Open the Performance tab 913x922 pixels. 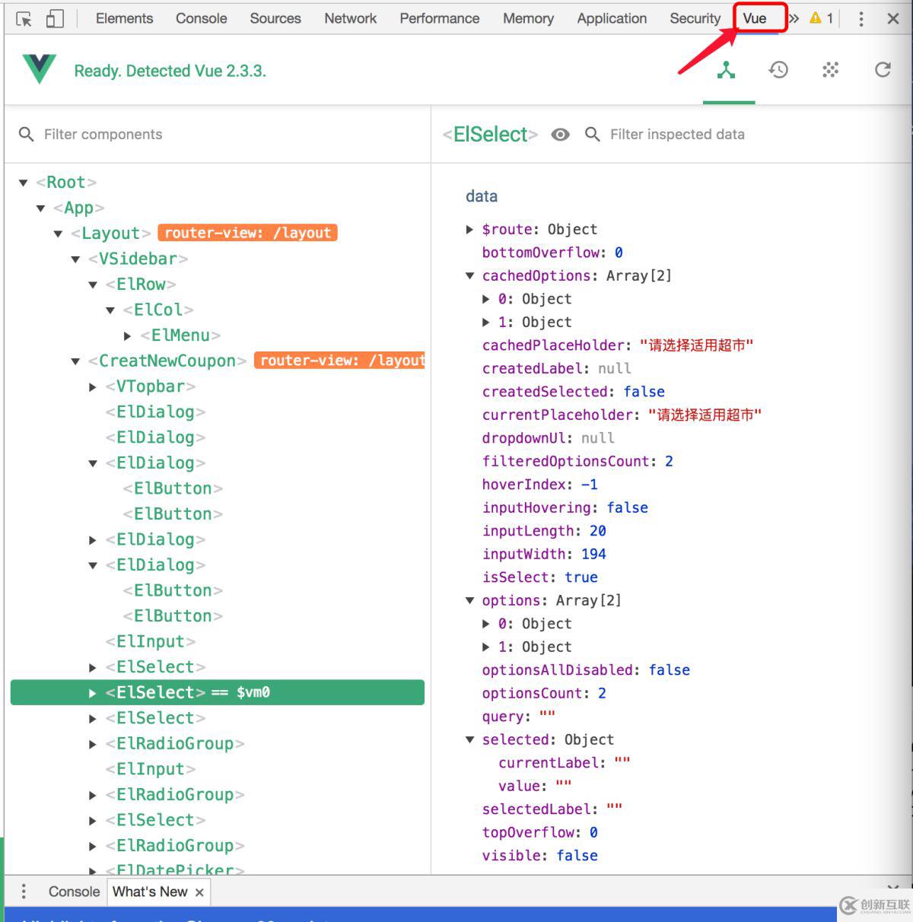pos(440,18)
